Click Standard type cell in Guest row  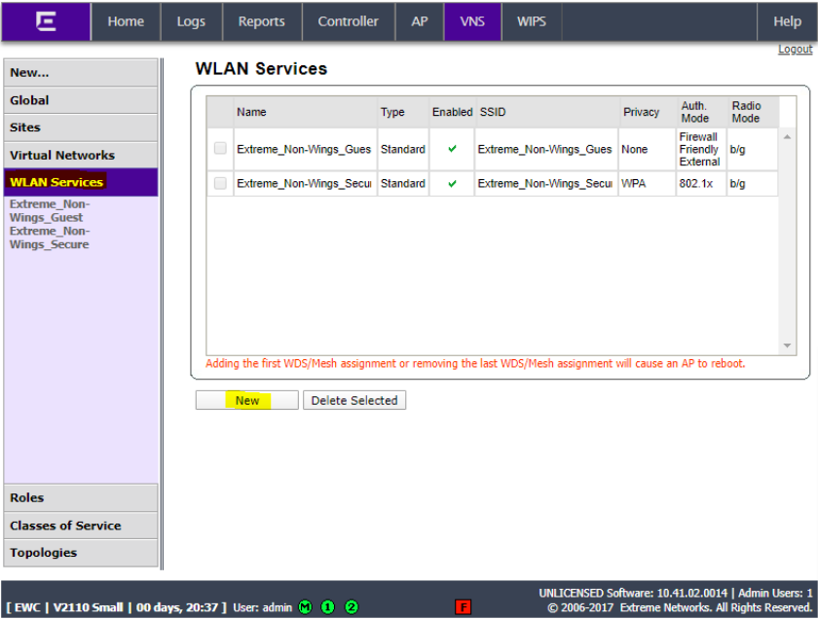403,149
